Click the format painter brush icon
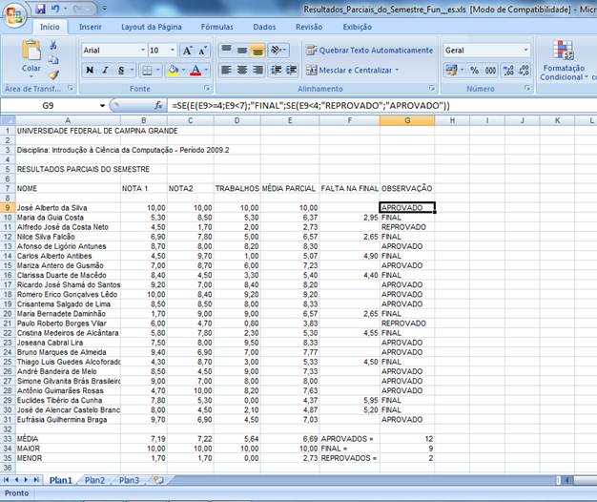 click(x=53, y=74)
